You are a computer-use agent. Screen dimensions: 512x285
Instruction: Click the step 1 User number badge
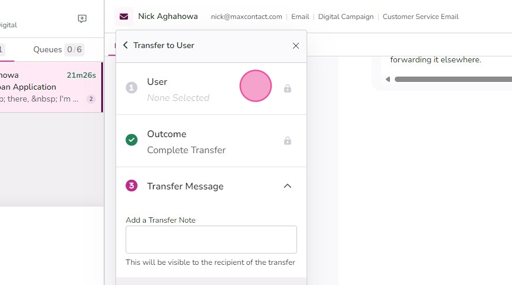pos(132,88)
